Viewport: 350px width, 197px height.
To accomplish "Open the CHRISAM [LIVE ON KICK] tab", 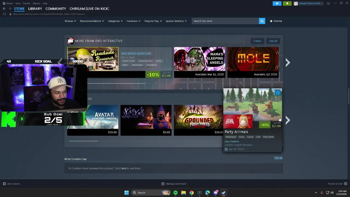I will (89, 9).
